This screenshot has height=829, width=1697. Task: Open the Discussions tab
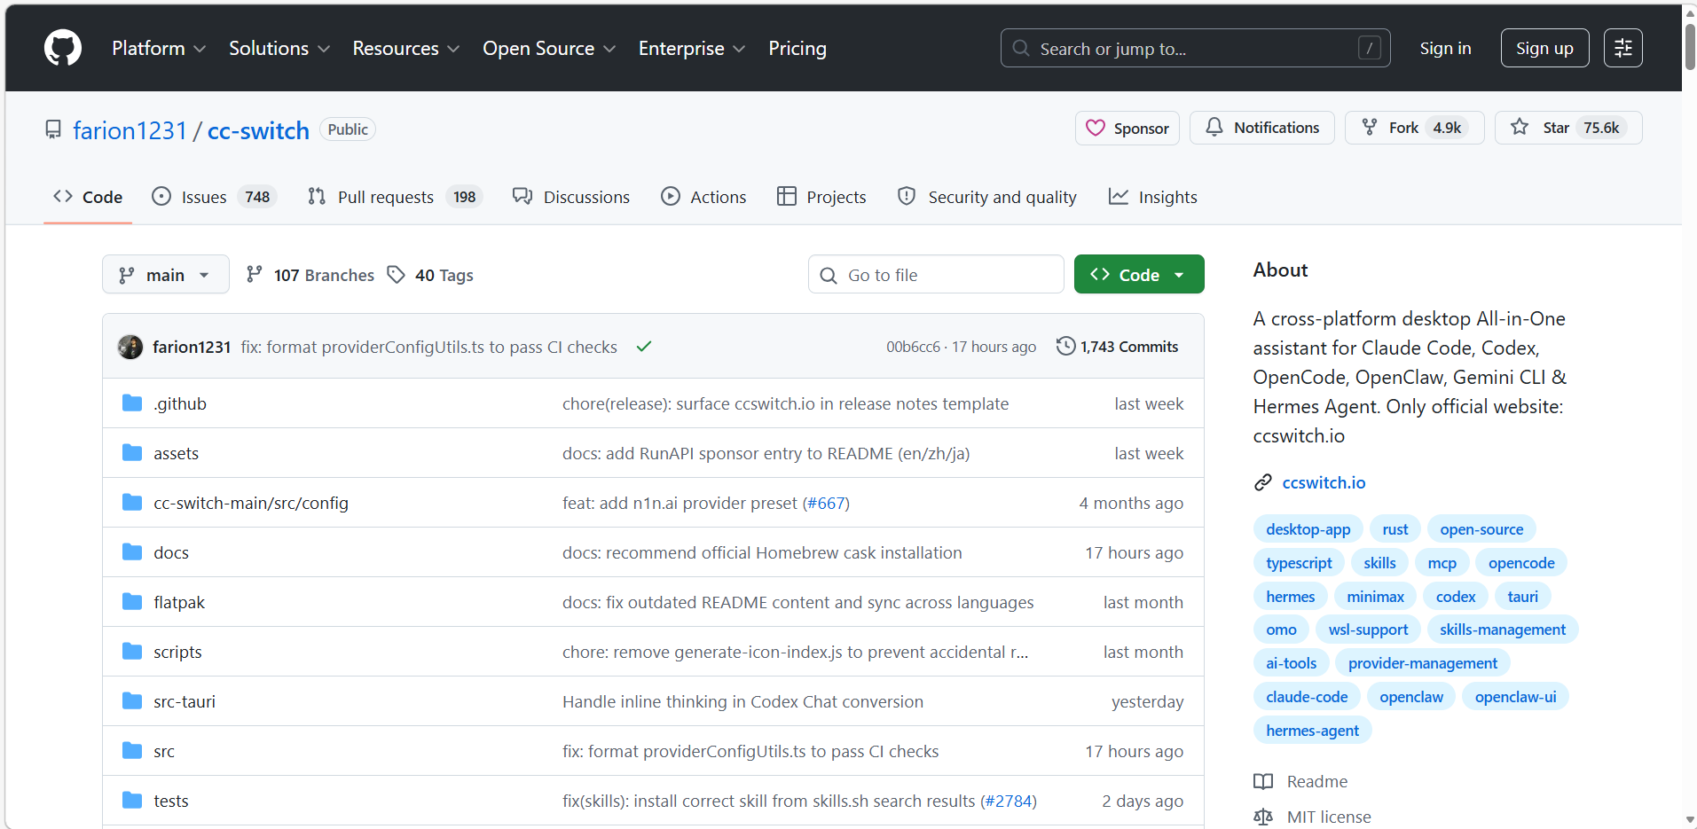(x=571, y=197)
